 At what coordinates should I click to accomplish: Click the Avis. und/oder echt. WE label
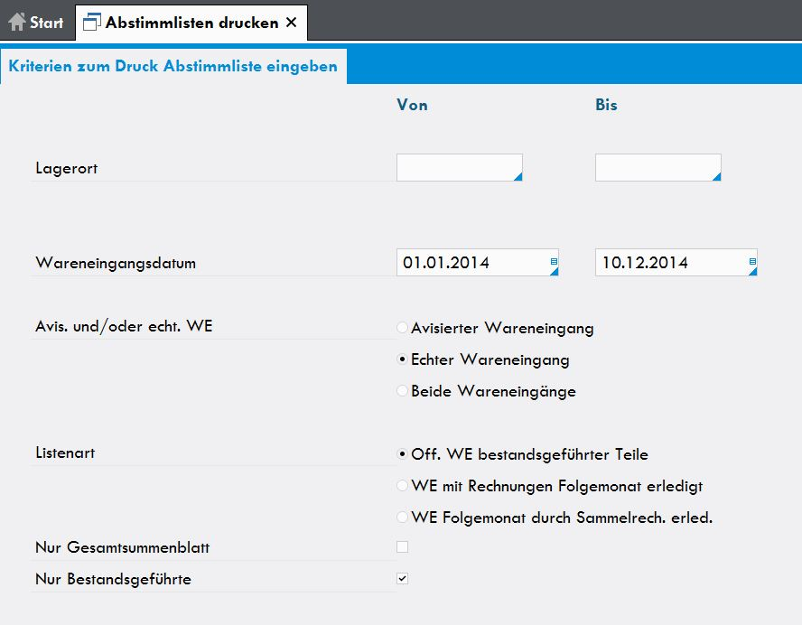pos(124,326)
